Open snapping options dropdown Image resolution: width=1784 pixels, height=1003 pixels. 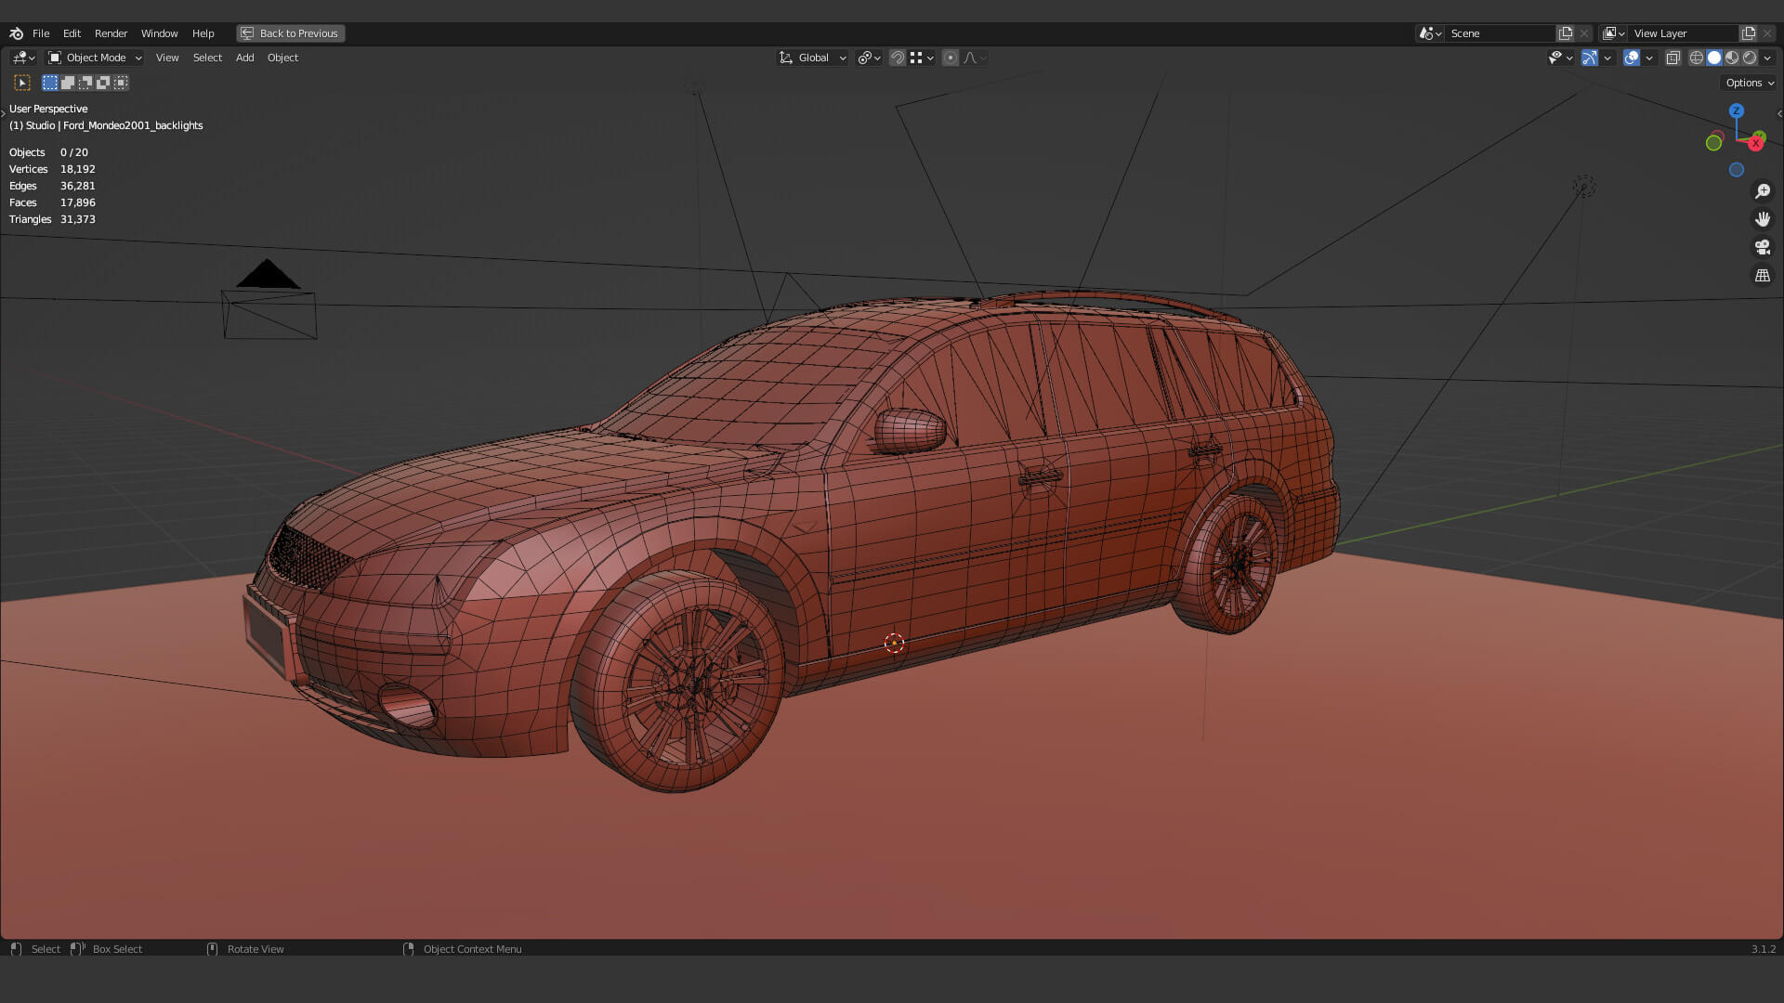click(922, 58)
